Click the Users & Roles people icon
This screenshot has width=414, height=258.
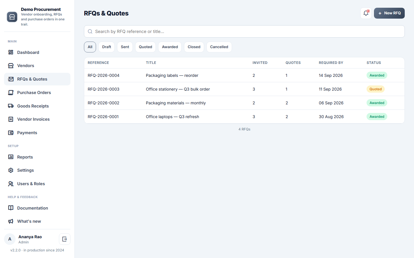coord(11,184)
